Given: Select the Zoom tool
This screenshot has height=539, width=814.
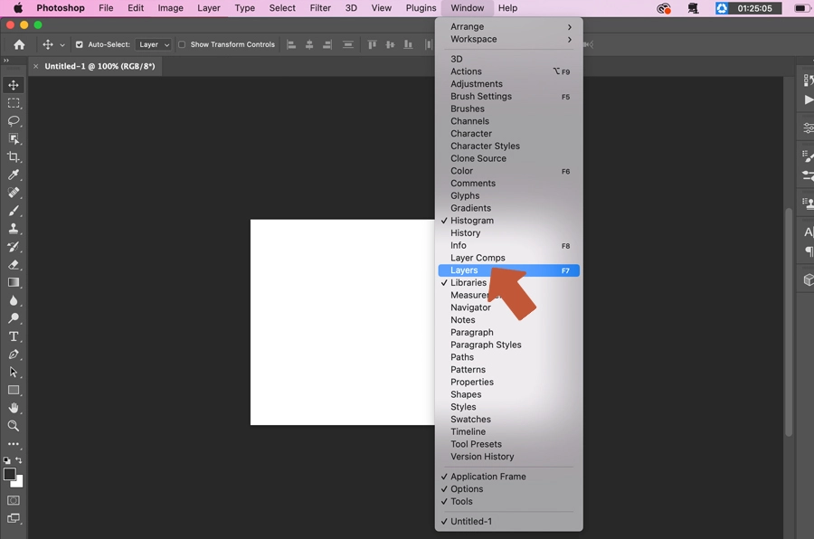Looking at the screenshot, I should tap(14, 425).
